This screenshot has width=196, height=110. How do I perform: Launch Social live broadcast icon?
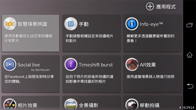click(x=10, y=64)
